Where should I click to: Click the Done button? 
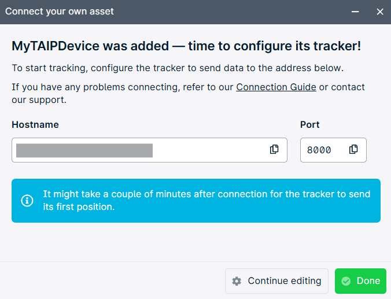pos(360,281)
